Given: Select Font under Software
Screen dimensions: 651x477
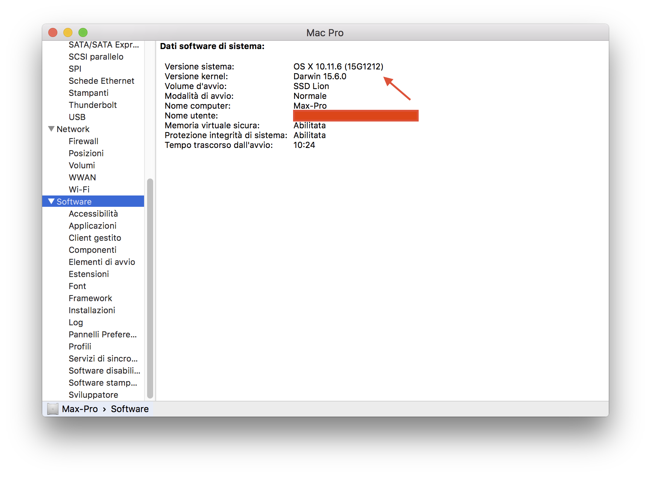Looking at the screenshot, I should click(77, 286).
